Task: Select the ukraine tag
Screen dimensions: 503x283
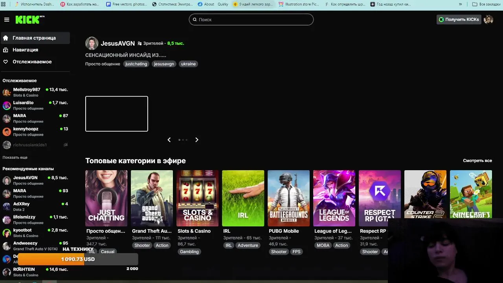Action: 188,64
